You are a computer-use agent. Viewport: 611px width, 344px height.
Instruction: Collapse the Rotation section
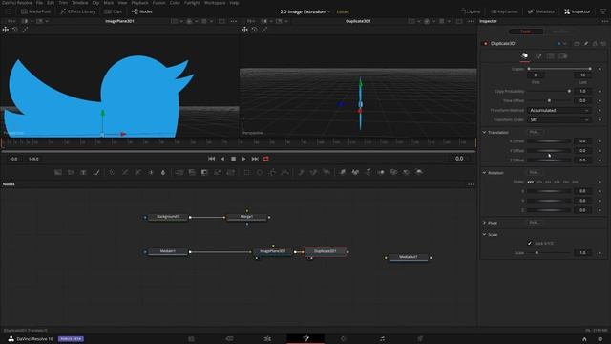pos(484,172)
